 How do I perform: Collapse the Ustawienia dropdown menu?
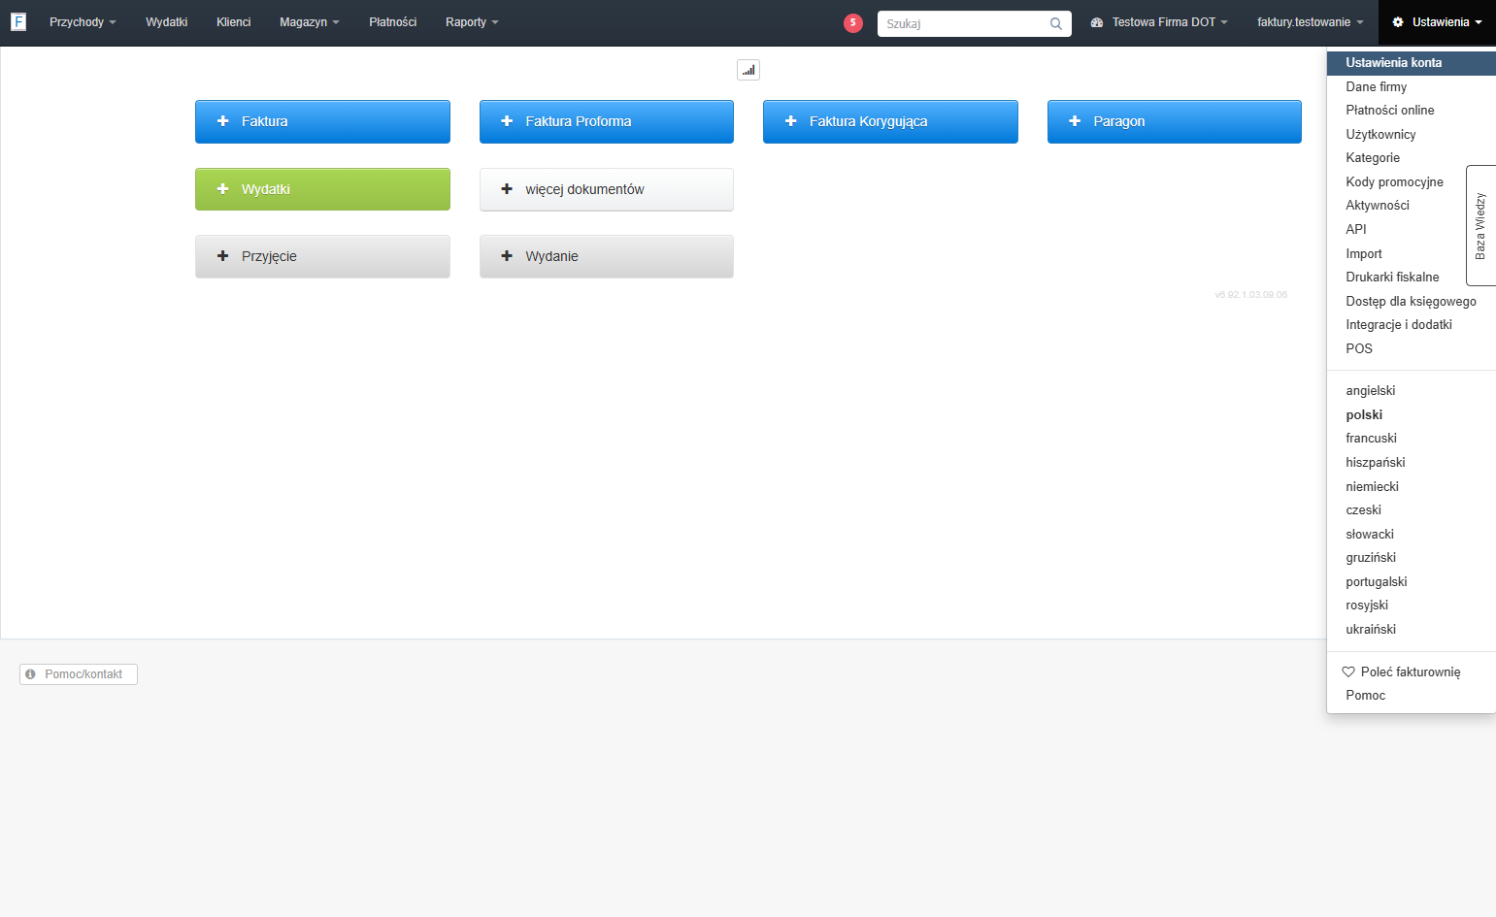coord(1437,22)
